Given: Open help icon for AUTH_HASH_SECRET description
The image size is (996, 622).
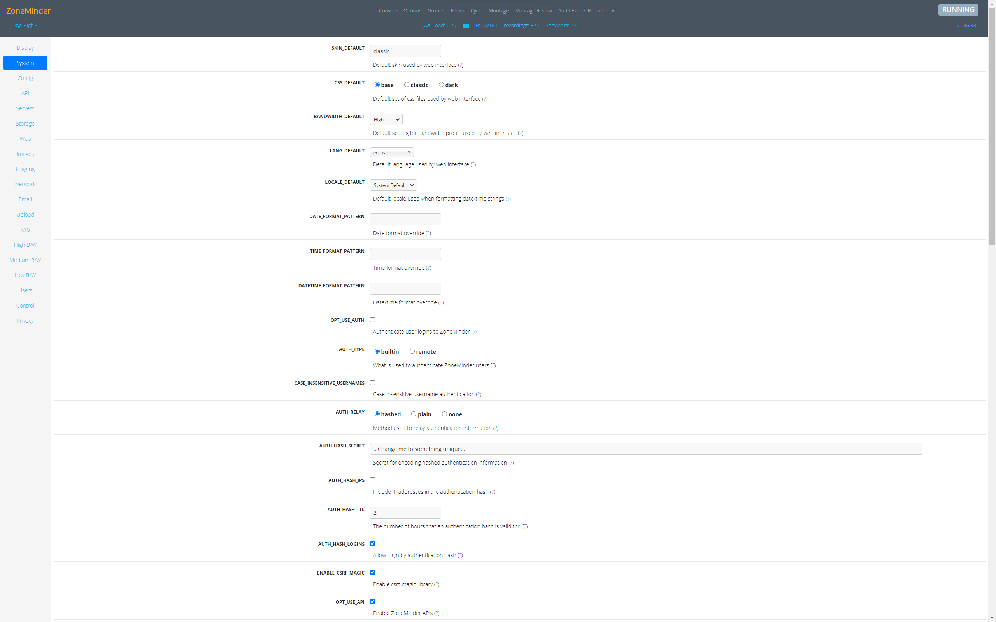Looking at the screenshot, I should (511, 463).
